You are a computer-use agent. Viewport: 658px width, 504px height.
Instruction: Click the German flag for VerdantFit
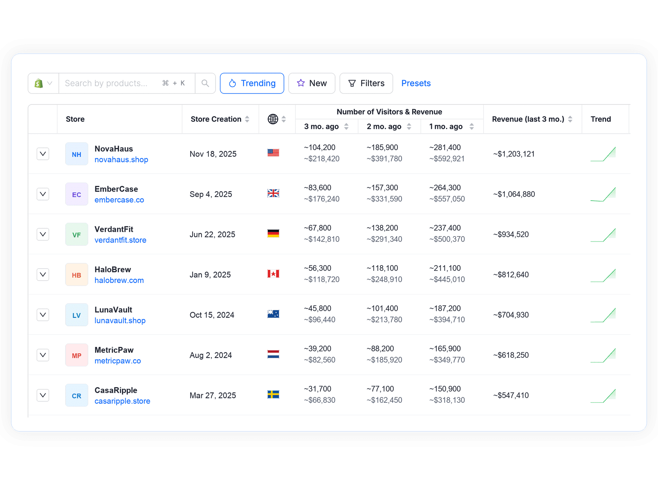[273, 233]
